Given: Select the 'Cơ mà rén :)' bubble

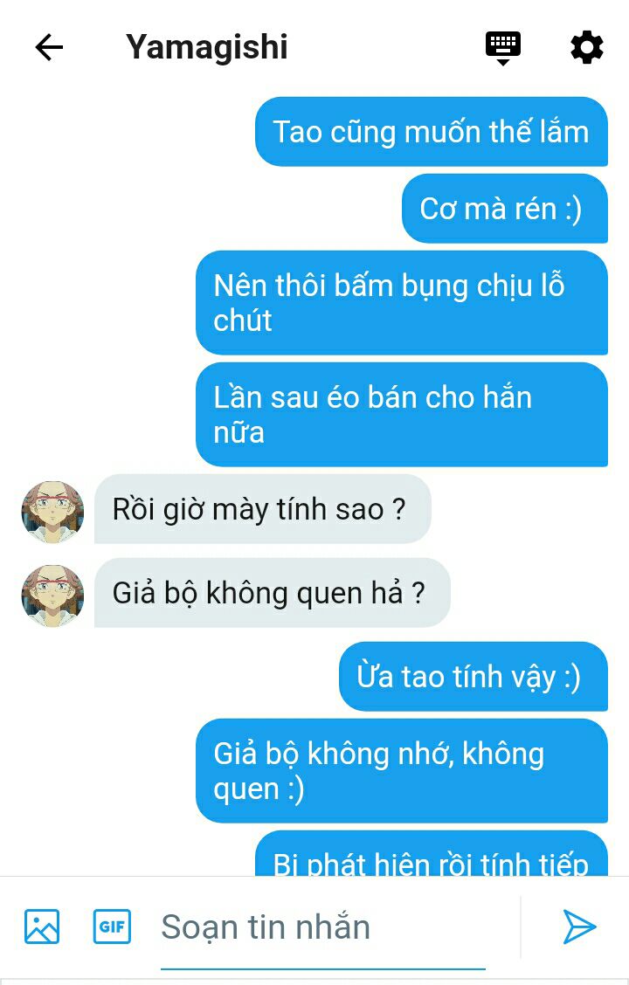Looking at the screenshot, I should (505, 209).
